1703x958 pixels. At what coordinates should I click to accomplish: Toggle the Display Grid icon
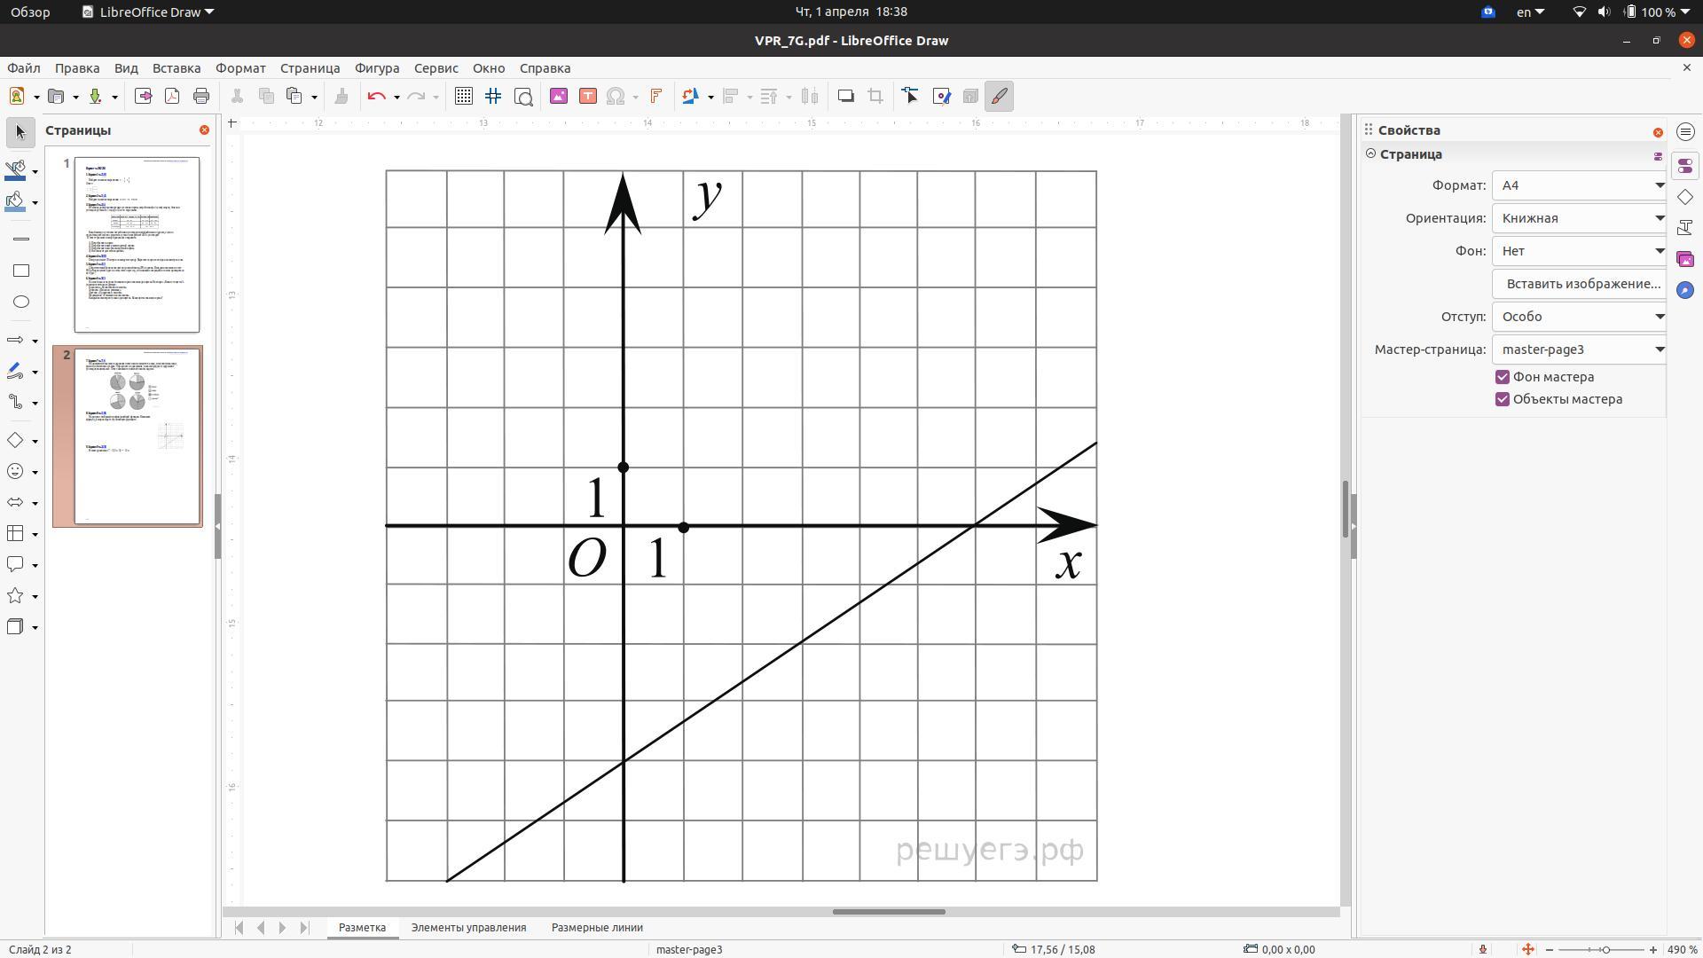click(464, 97)
